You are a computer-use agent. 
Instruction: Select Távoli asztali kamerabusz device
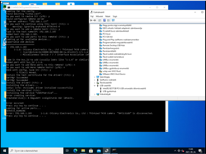tap(113, 57)
